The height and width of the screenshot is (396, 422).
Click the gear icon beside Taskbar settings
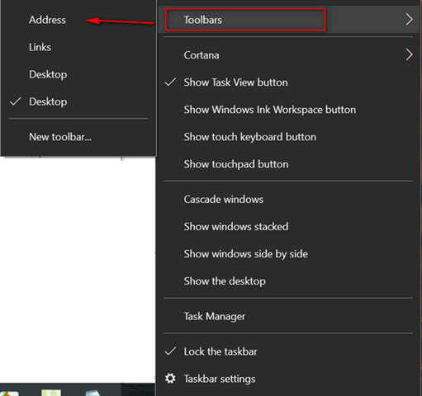pyautogui.click(x=170, y=379)
